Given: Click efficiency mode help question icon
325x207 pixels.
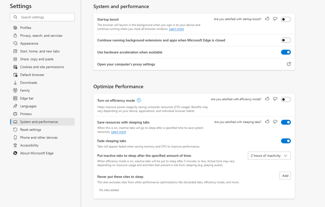Looking at the screenshot, I should coord(139,100).
